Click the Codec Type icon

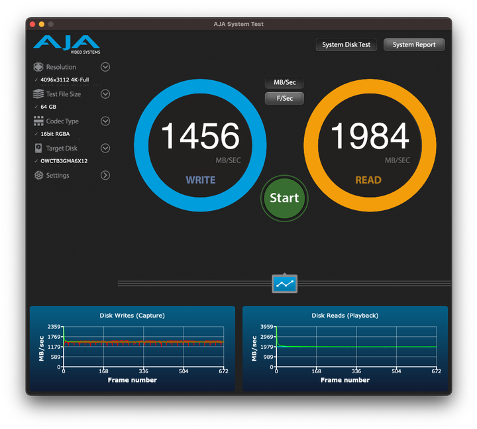point(38,121)
